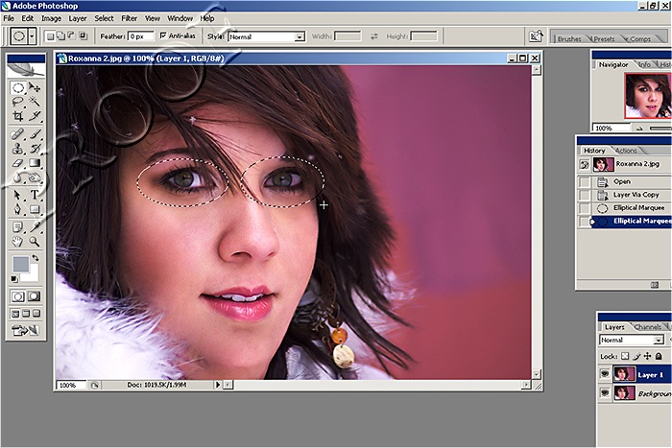672x448 pixels.
Task: Select the Gradient tool
Action: click(35, 163)
